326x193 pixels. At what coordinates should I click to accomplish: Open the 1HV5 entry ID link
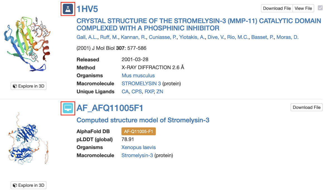tap(87, 9)
